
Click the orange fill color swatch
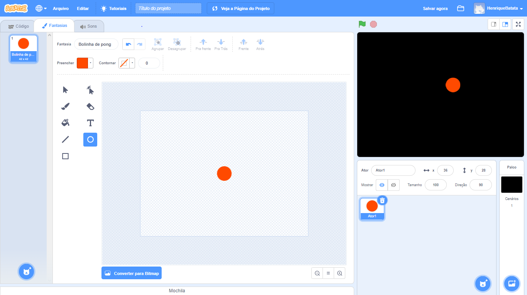click(x=83, y=63)
